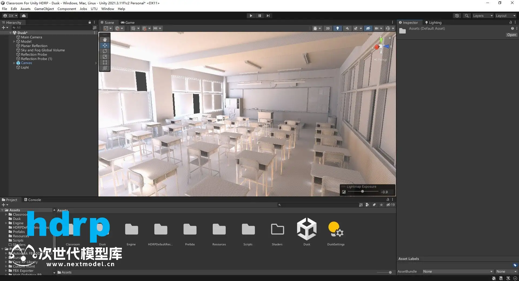
Task: Open the AssetBundle None dropdown
Action: [457, 272]
